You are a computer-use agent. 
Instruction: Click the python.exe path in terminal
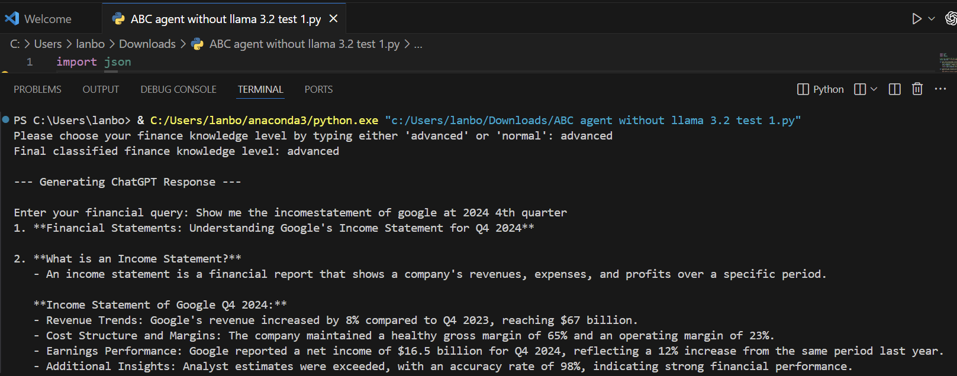[x=264, y=121]
